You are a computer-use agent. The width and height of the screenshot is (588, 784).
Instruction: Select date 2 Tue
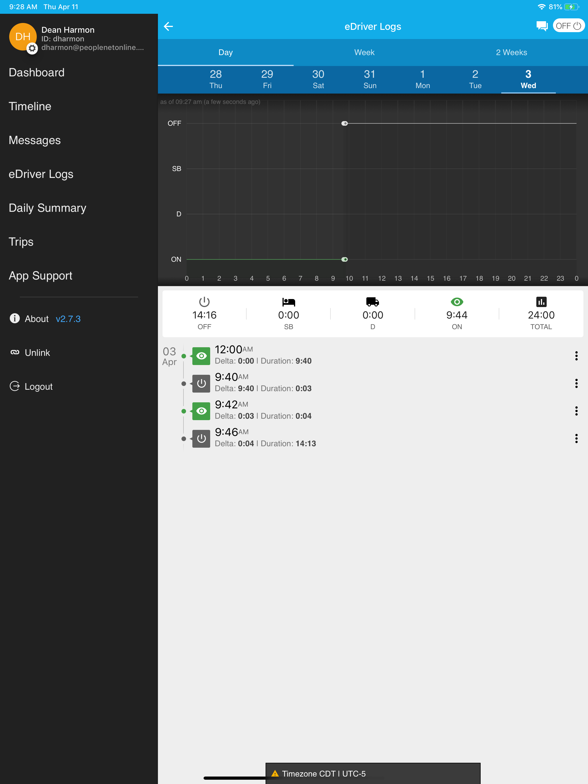coord(475,79)
